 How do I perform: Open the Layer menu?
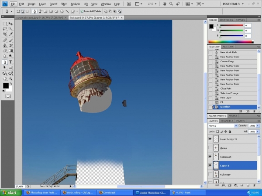click(42, 4)
